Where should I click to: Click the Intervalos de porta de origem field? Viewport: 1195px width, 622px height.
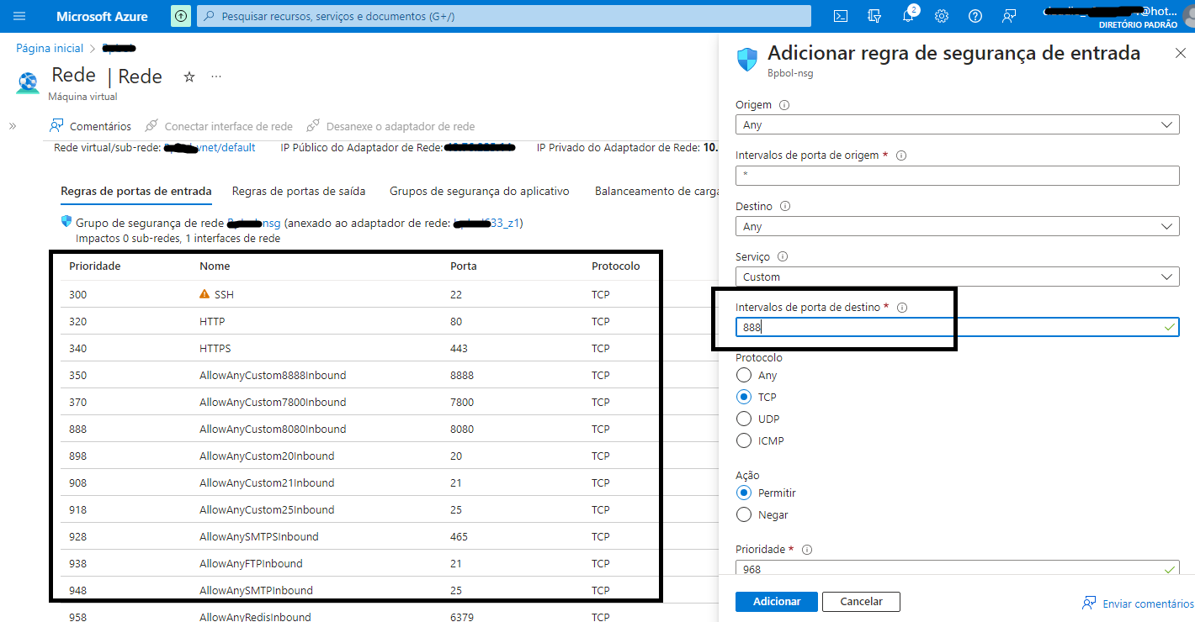957,176
